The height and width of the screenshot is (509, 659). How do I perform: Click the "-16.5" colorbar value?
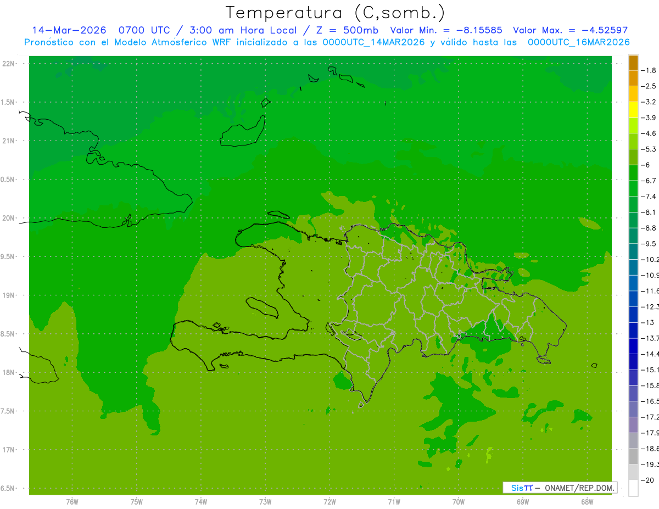point(650,401)
